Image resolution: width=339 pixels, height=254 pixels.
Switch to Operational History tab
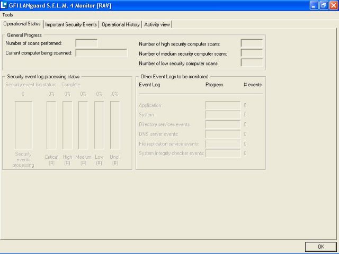[x=121, y=25]
